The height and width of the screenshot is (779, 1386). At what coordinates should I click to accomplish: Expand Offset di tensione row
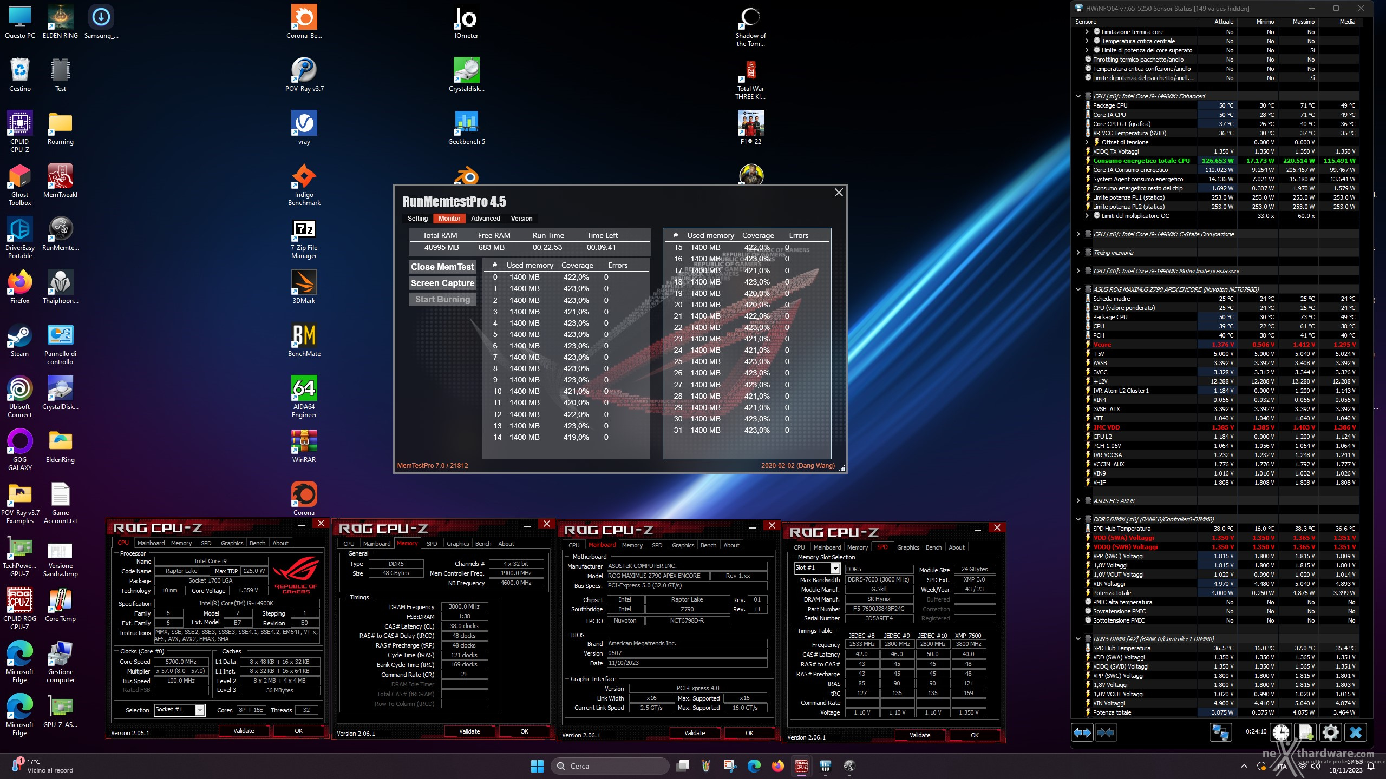click(1087, 142)
